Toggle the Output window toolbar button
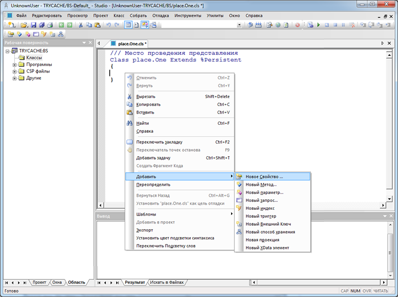398x297 pixels. 145,25
